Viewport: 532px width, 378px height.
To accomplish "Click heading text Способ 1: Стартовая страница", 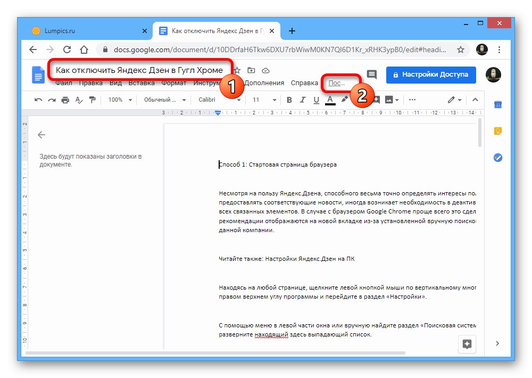I will 278,165.
